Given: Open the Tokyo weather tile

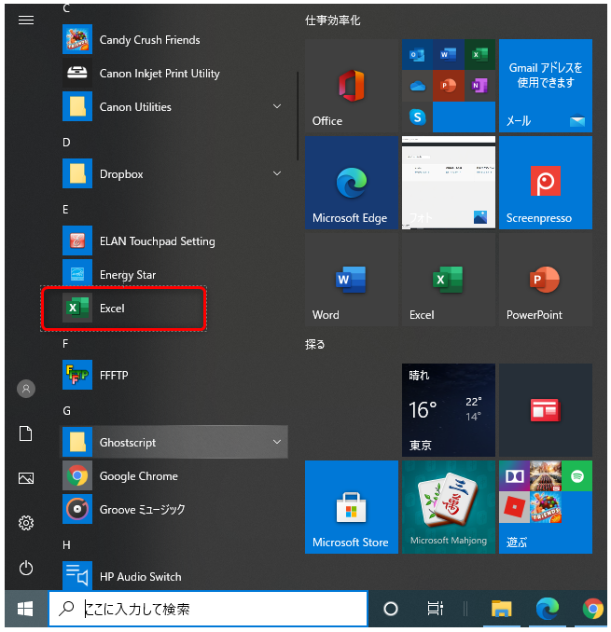Looking at the screenshot, I should coord(448,410).
